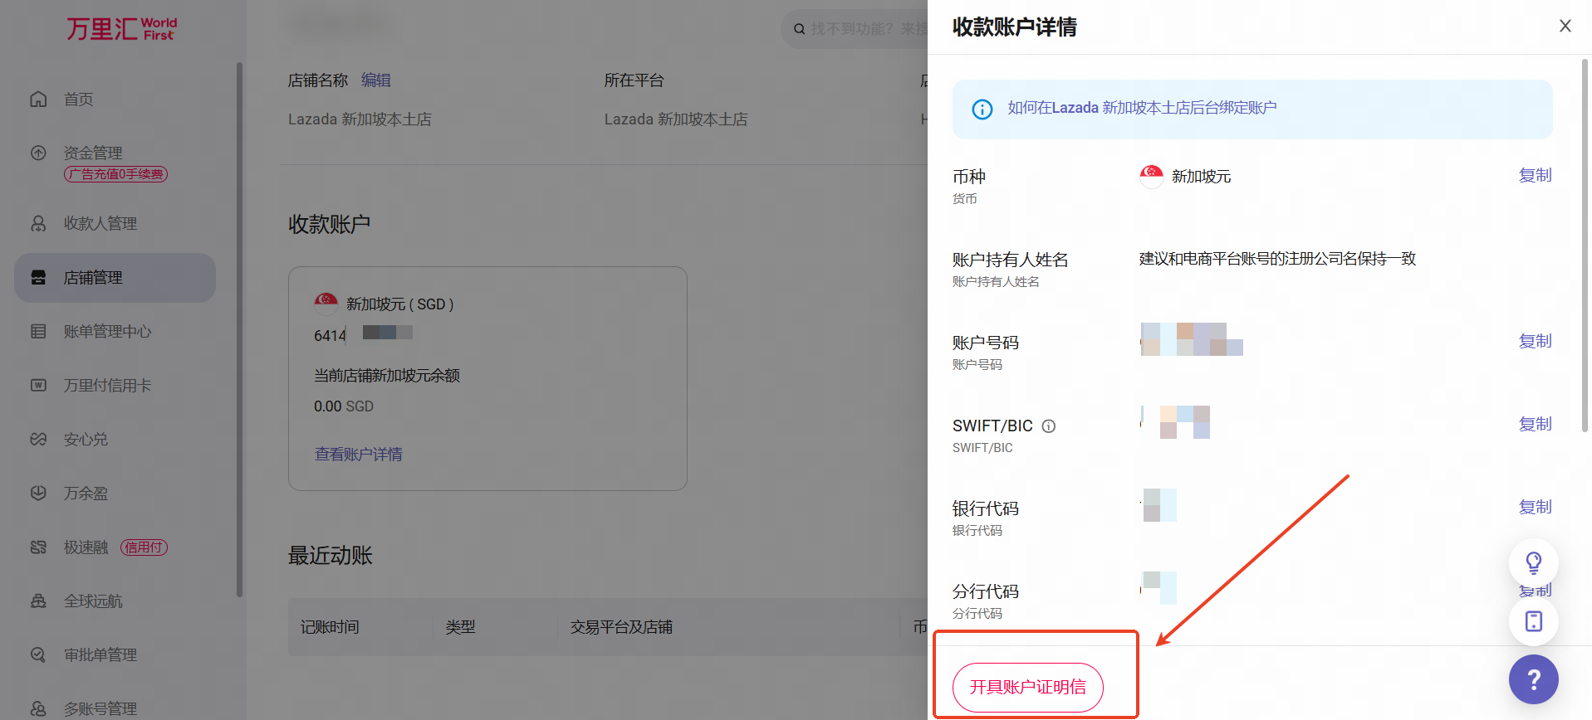Screen dimensions: 1592x720
Task: Open 极速融 from the sidebar
Action: 86,547
